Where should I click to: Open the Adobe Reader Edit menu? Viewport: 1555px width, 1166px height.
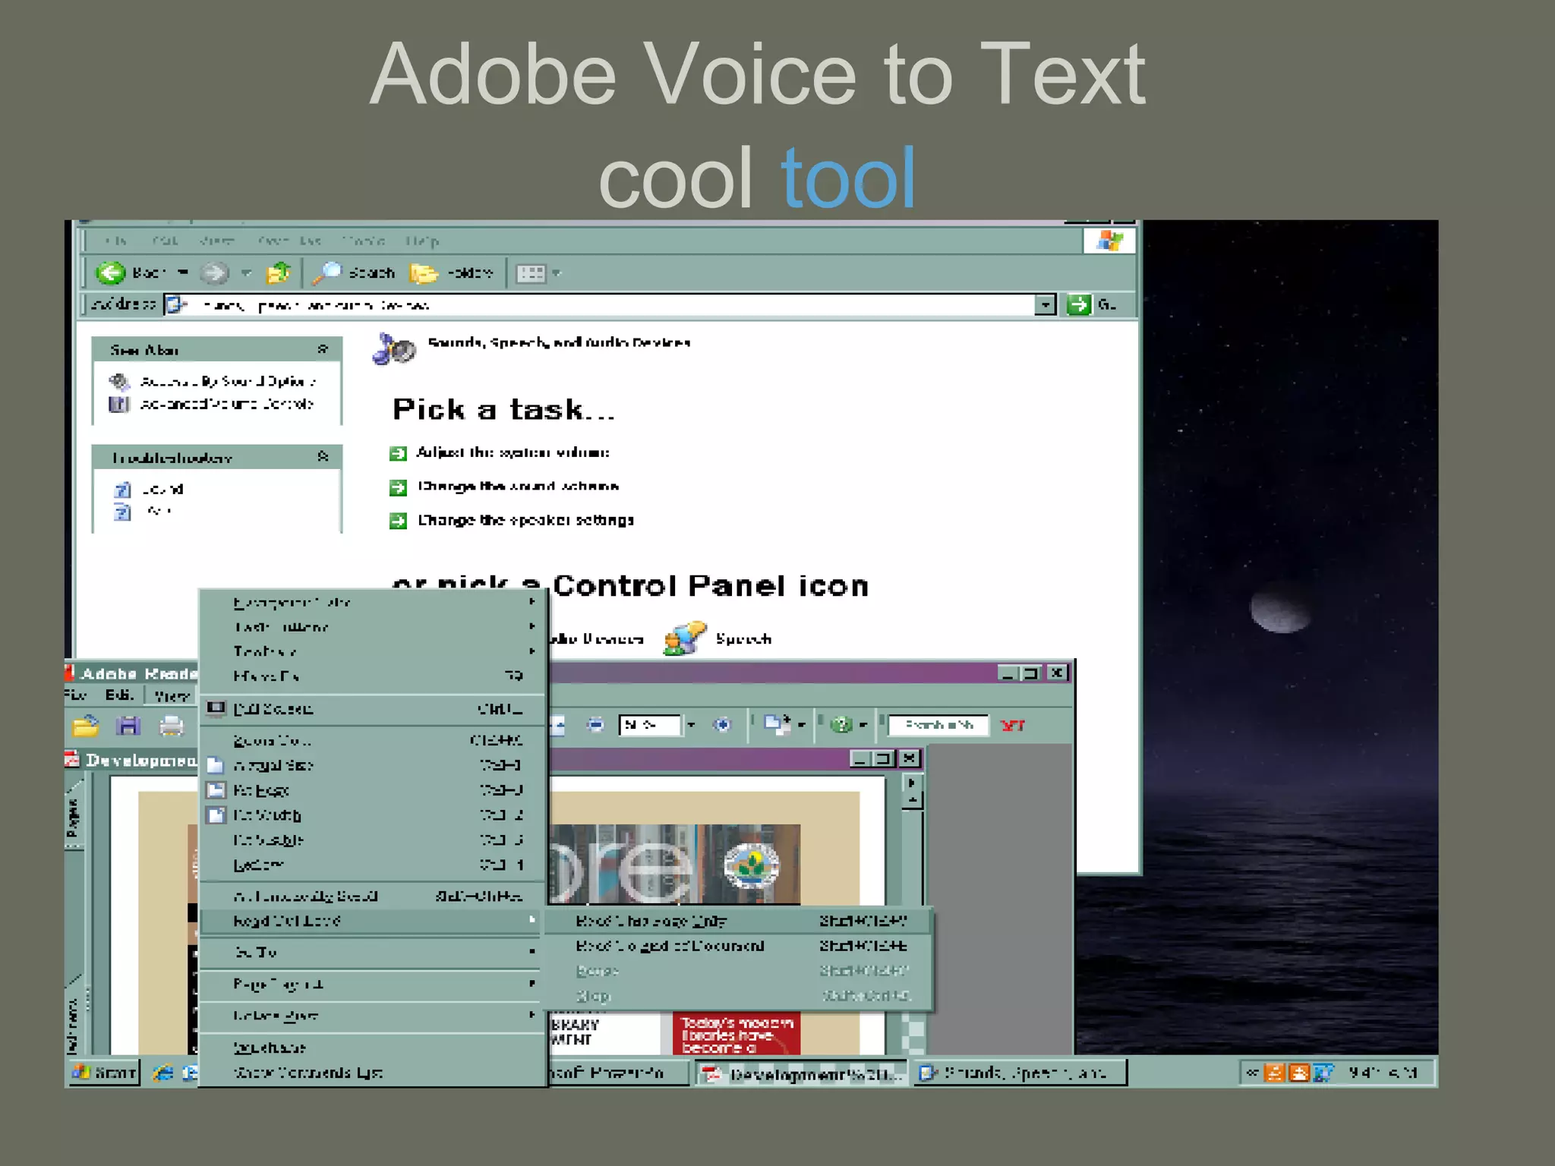119,695
